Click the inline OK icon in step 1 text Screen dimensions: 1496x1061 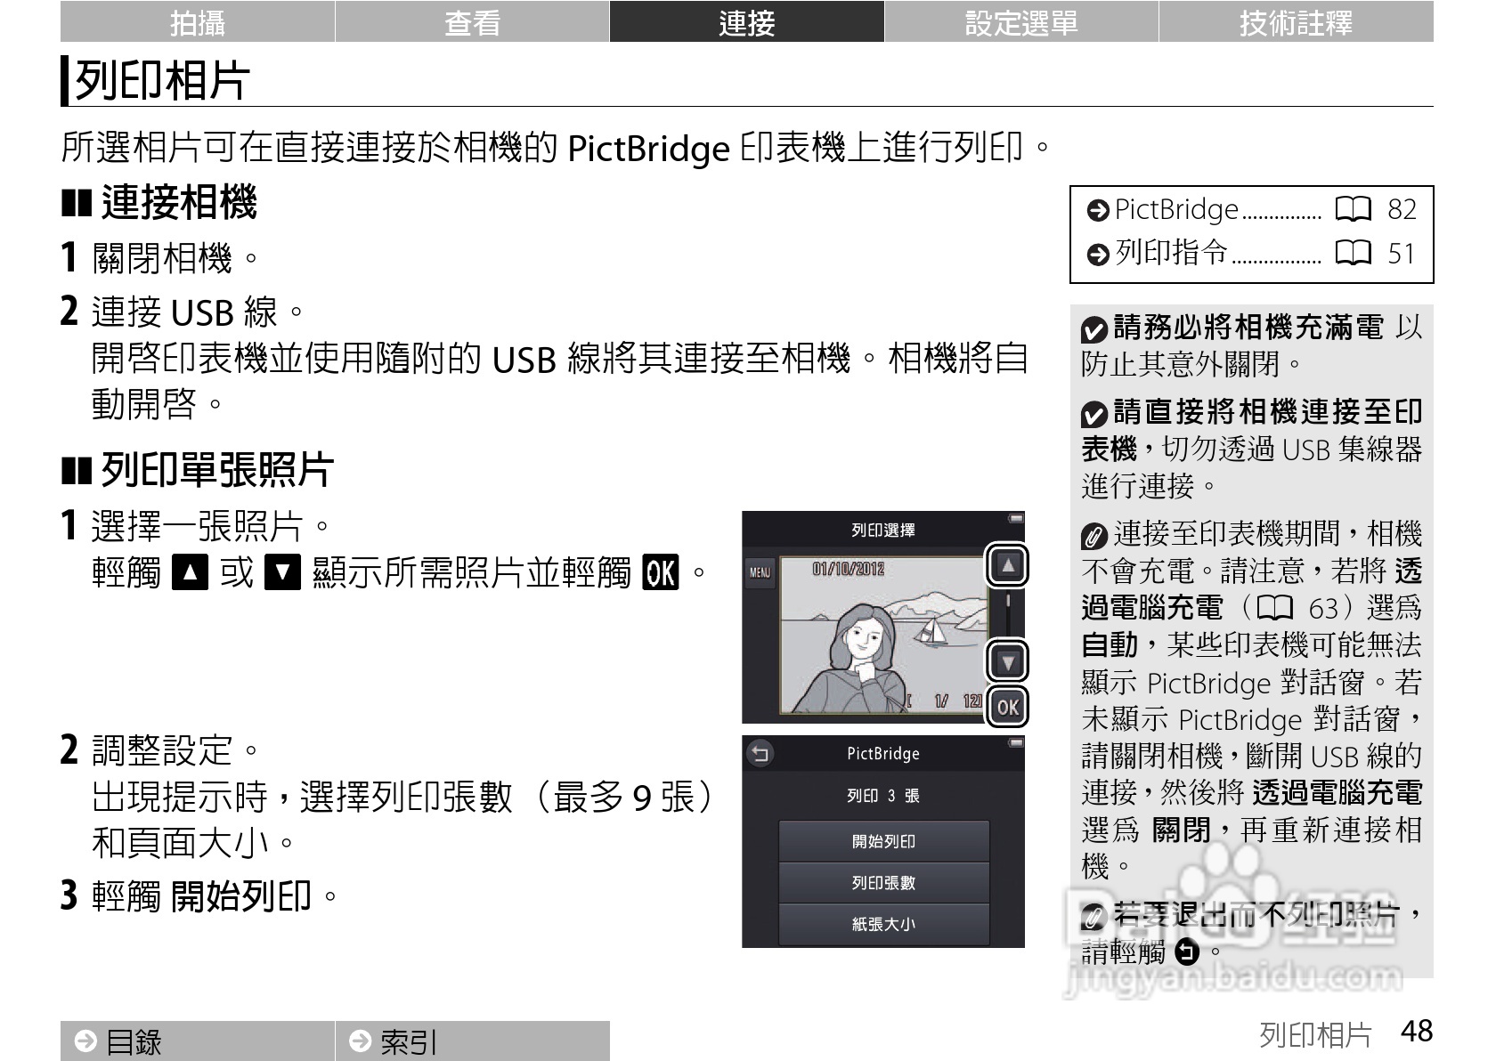pyautogui.click(x=660, y=572)
